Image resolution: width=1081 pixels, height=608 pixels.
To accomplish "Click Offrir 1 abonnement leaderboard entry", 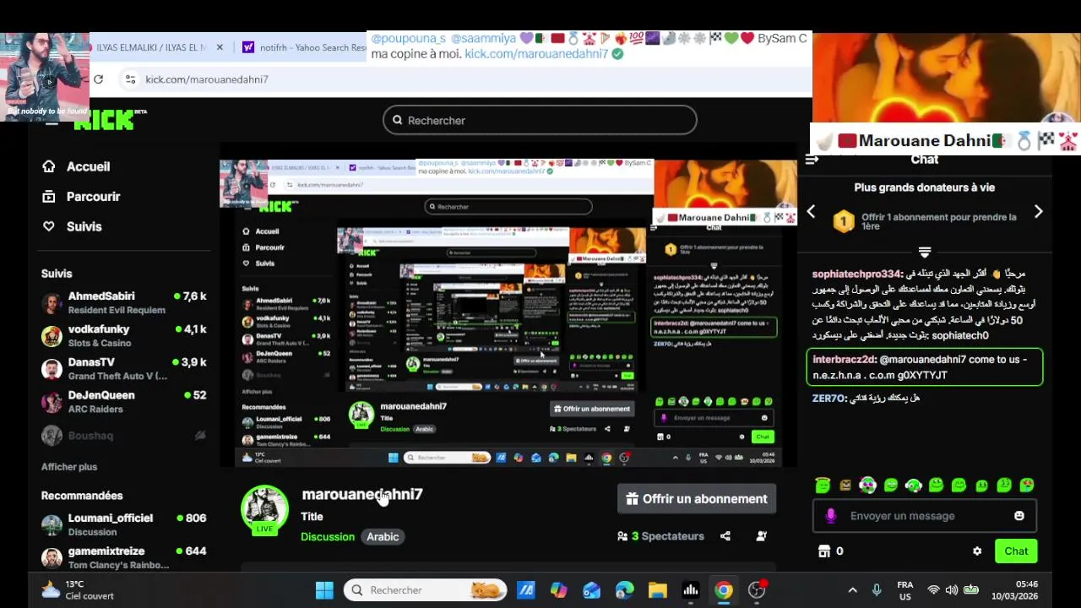I will click(925, 221).
